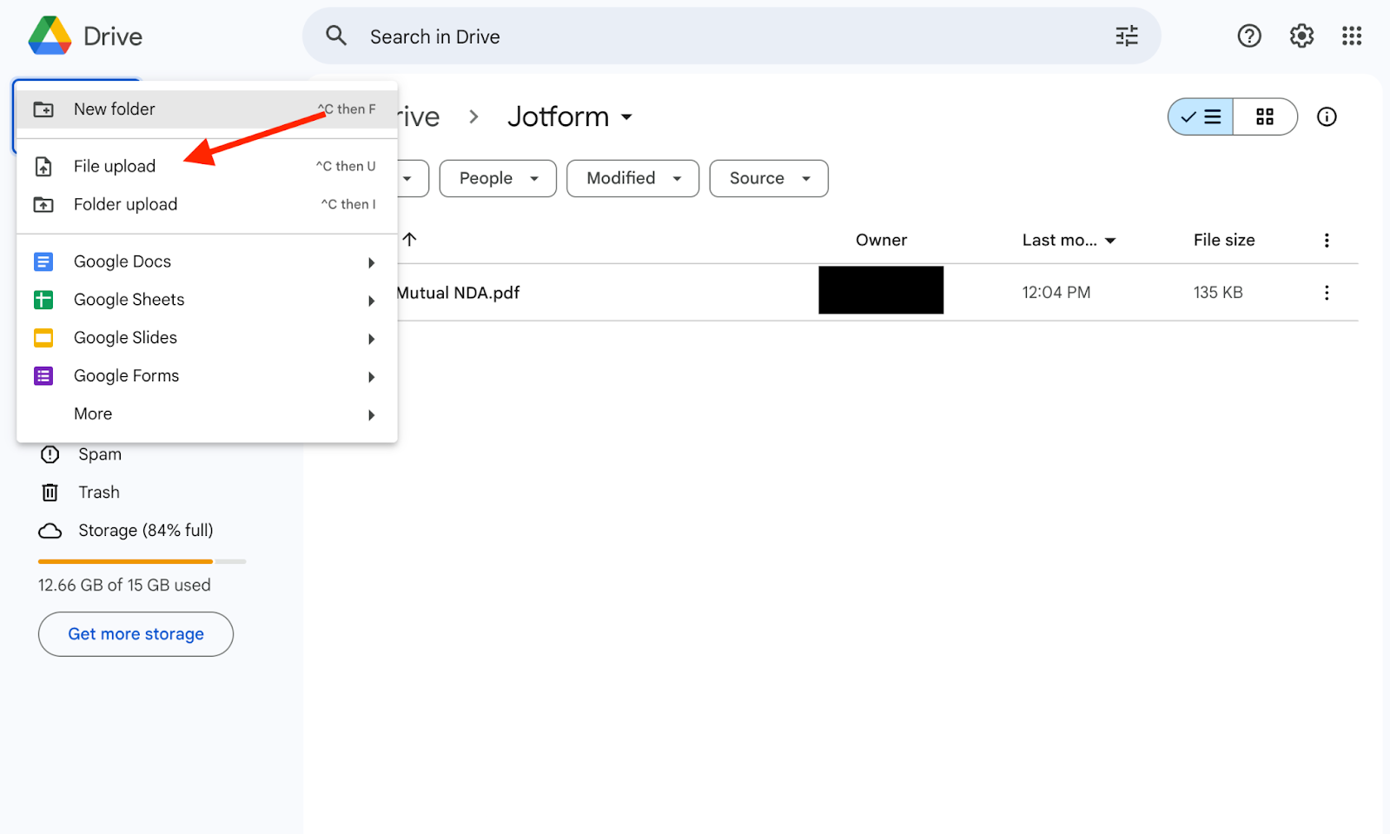1390x834 pixels.
Task: Choose New folder menu entry
Action: 115,109
